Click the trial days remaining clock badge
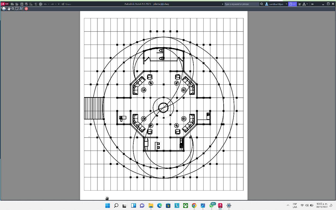Screen dimensions: 336x210 pyautogui.click(x=292, y=4)
